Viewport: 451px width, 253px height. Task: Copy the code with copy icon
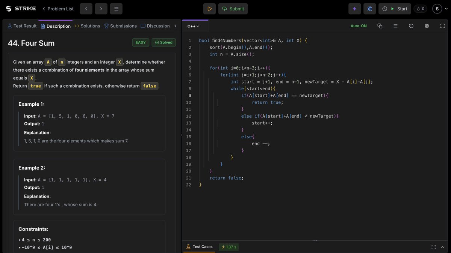(380, 26)
